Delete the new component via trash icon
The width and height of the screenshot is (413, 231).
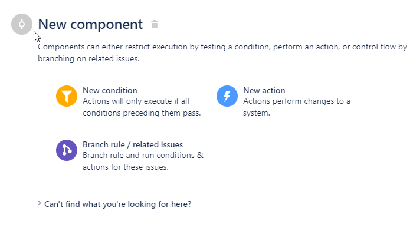pyautogui.click(x=155, y=25)
